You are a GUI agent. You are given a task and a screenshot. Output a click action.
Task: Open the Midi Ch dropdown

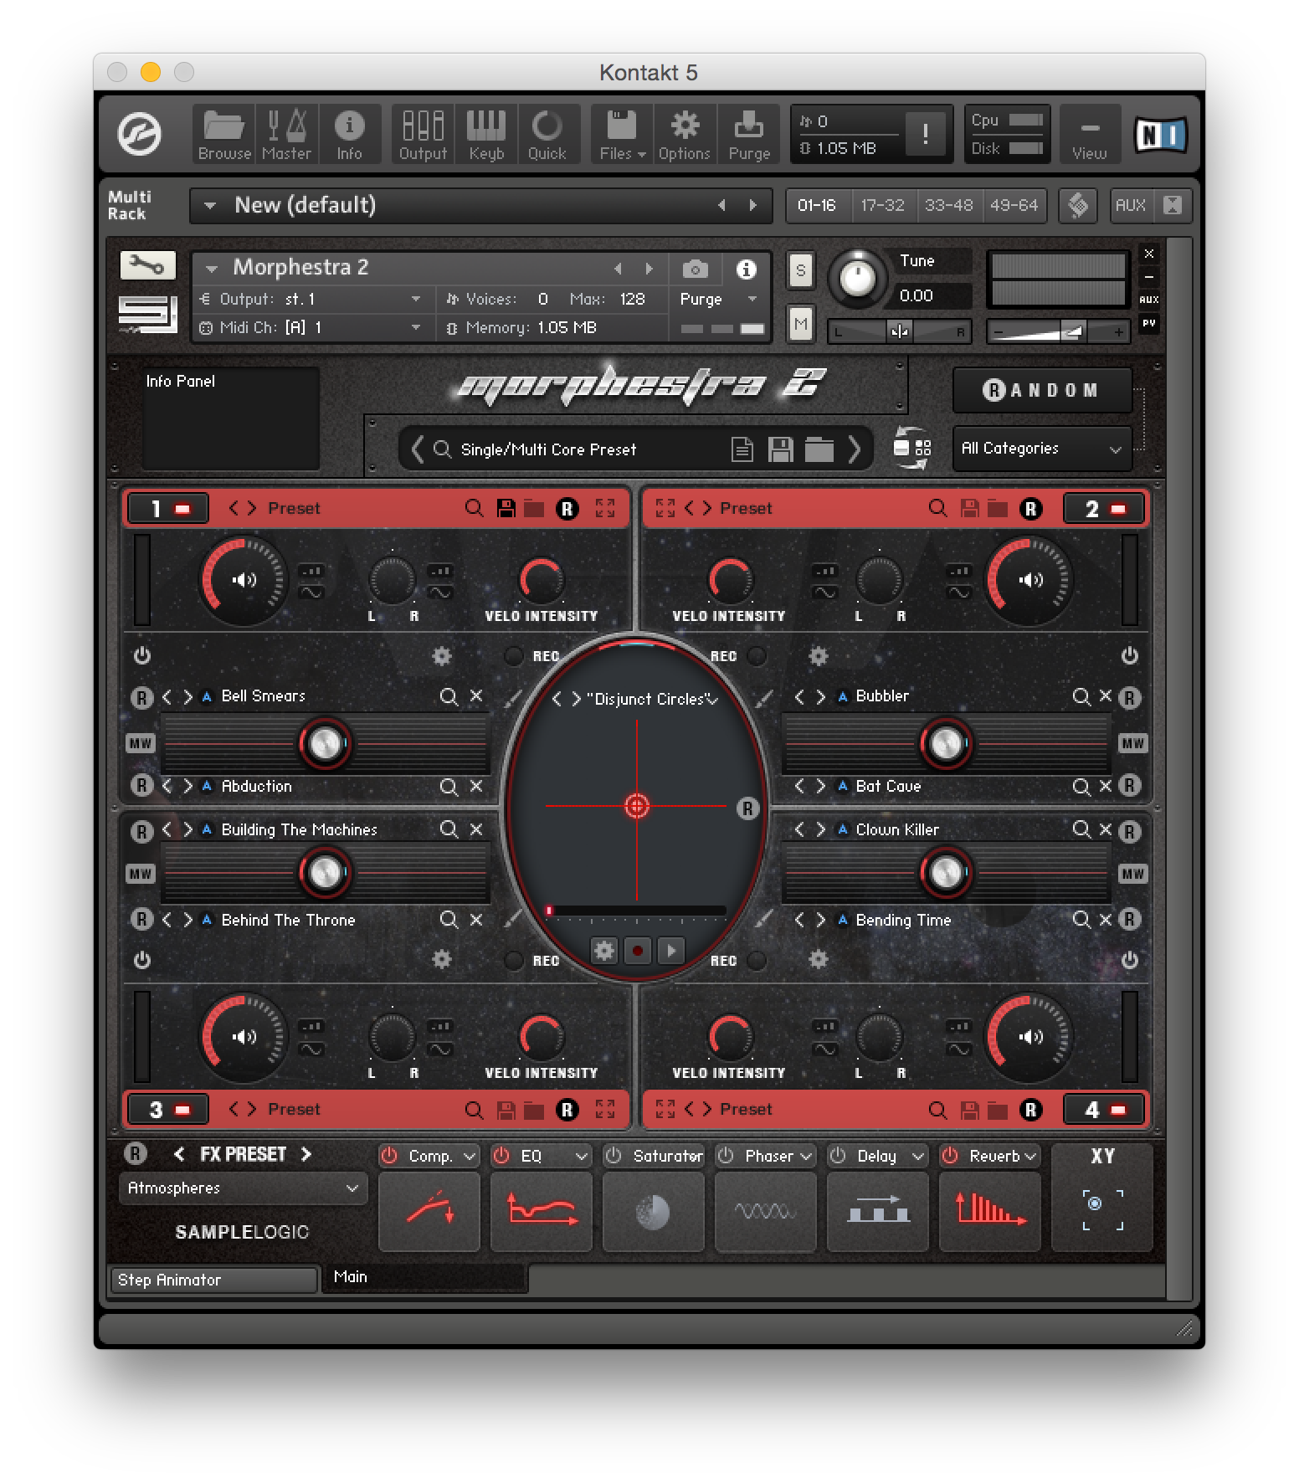click(x=312, y=327)
